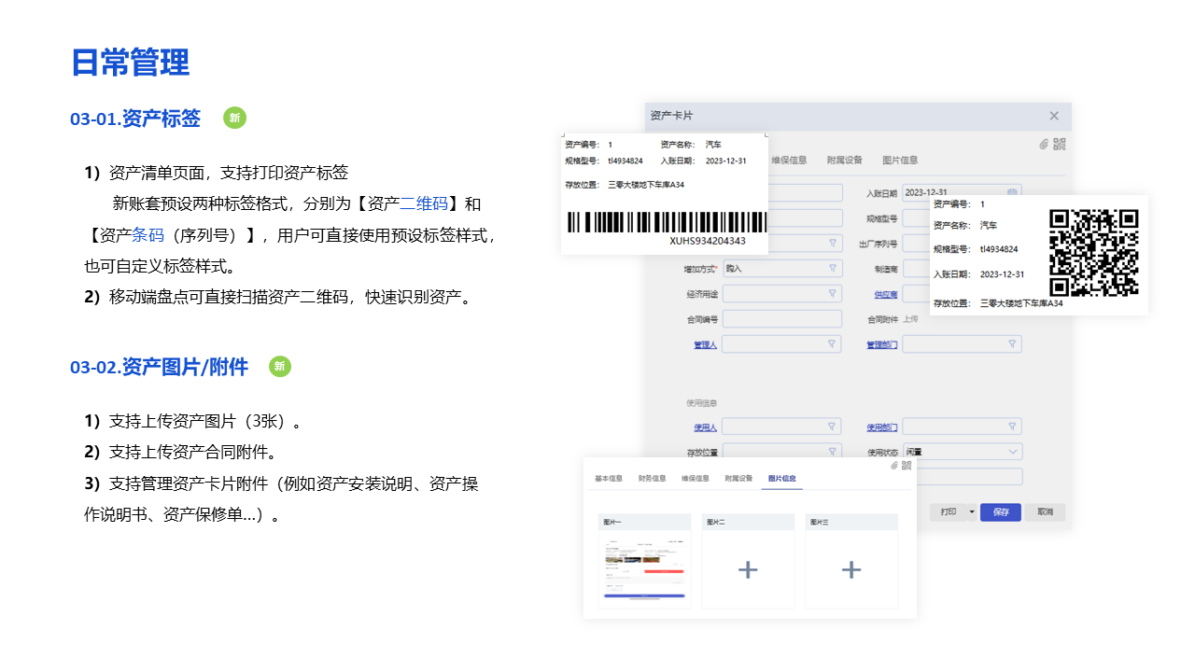Switch to the 基本信息 tab
1195x672 pixels.
coord(609,479)
